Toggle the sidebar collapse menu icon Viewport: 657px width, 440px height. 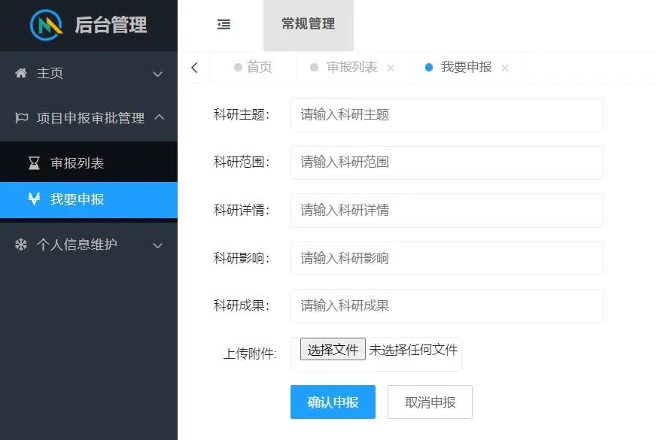224,24
